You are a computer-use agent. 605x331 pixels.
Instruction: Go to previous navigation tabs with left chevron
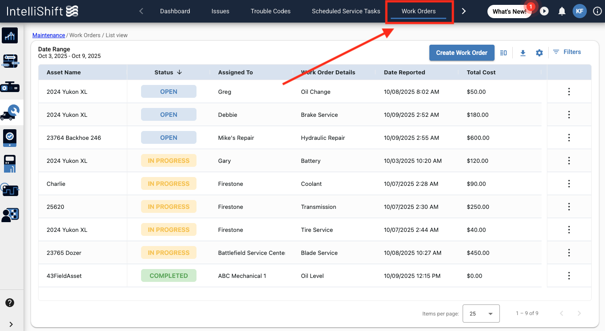[141, 11]
